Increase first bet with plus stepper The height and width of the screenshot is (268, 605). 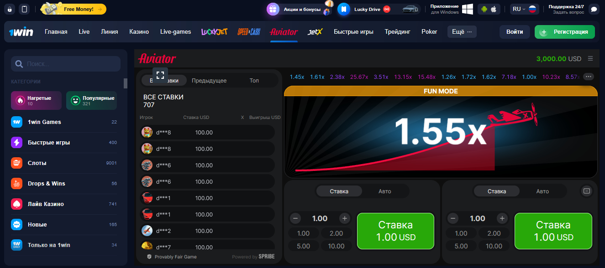344,218
